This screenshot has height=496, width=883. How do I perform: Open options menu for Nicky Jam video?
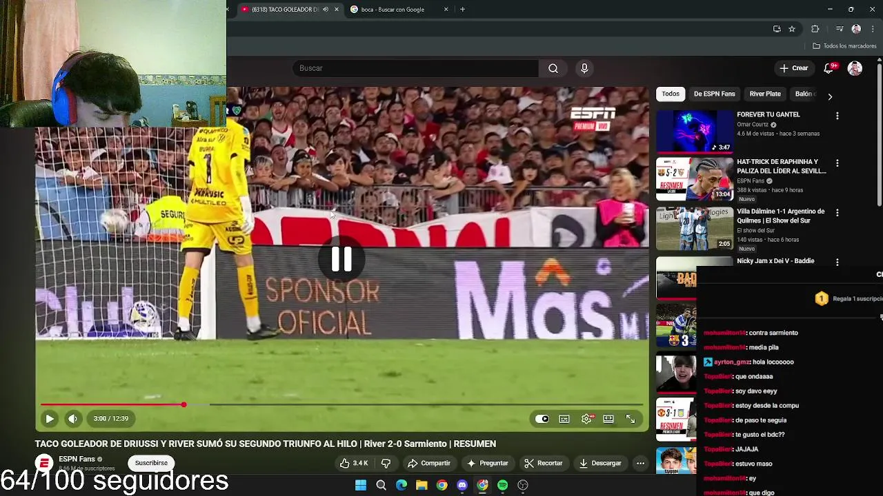click(x=837, y=262)
